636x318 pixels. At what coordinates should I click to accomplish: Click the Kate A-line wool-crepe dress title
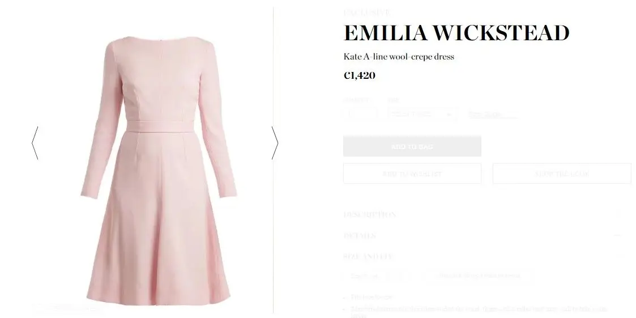coord(399,57)
